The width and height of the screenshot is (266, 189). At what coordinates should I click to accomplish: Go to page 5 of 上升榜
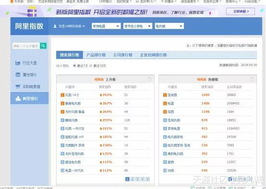point(148,179)
